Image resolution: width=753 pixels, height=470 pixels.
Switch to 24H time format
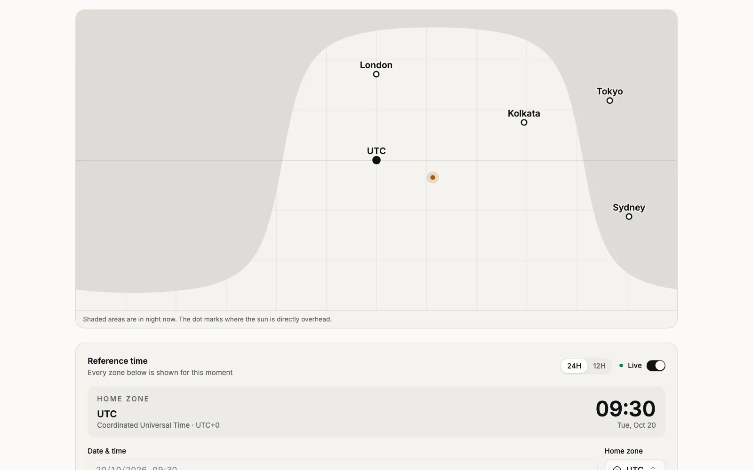pos(574,366)
